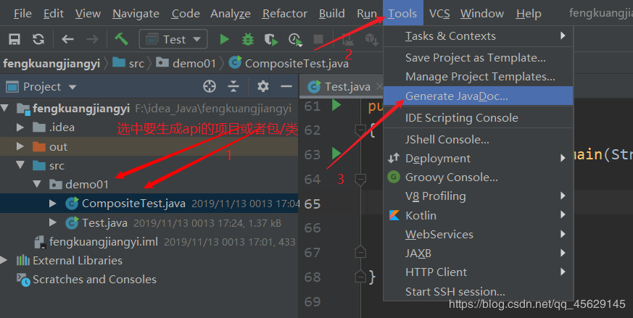Open the File menu
The image size is (633, 318).
click(22, 14)
